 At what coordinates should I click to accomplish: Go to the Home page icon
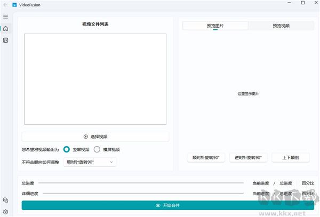click(x=6, y=28)
